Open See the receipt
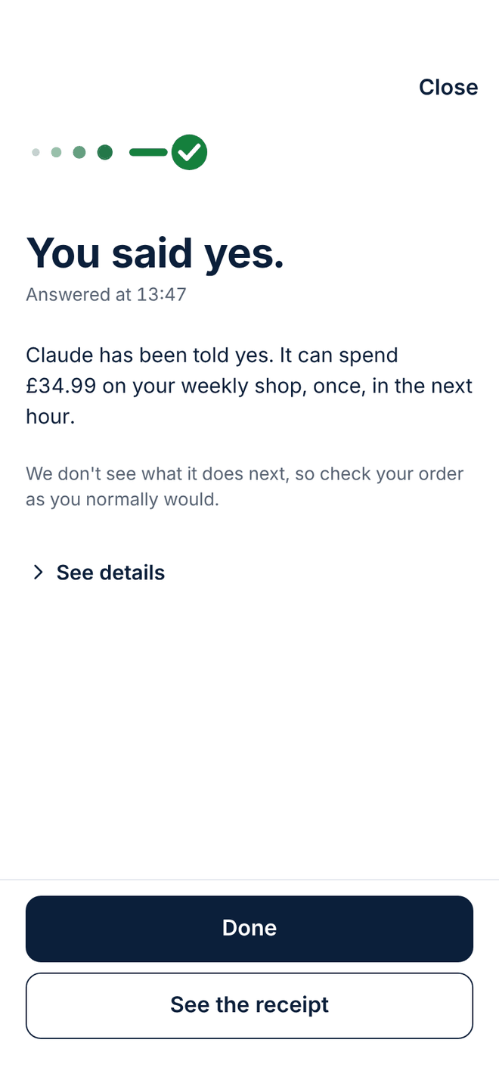This screenshot has height=1080, width=499. [249, 1005]
